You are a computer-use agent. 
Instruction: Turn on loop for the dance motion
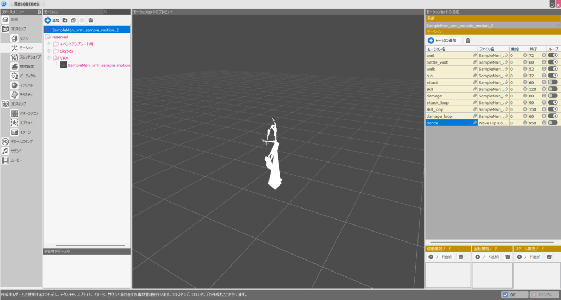[x=552, y=123]
